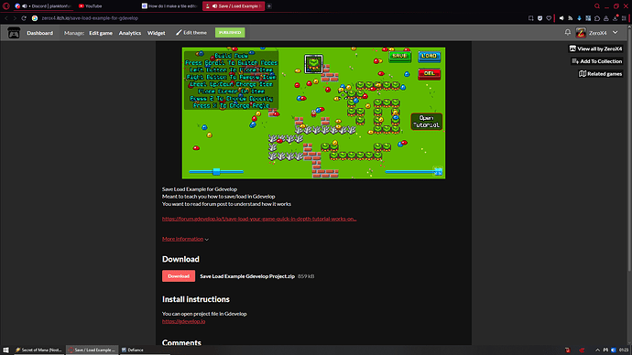The width and height of the screenshot is (632, 355).
Task: Mute audio on the Save / Load Example tab
Action: point(214,6)
